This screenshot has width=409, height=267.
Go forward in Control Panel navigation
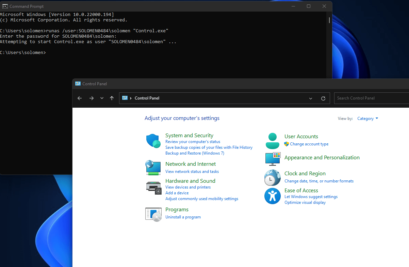[x=91, y=98]
